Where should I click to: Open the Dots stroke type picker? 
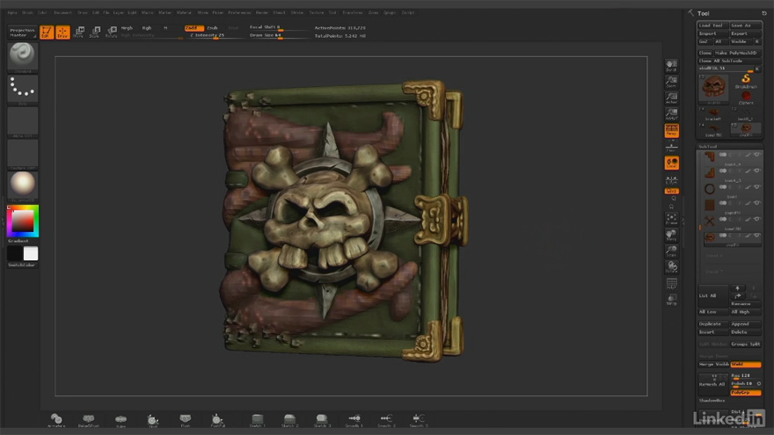pyautogui.click(x=22, y=90)
